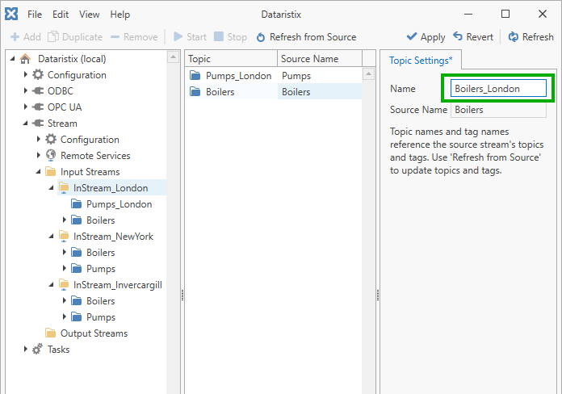The height and width of the screenshot is (394, 562).
Task: Expand the Remote Services node
Action: 38,155
